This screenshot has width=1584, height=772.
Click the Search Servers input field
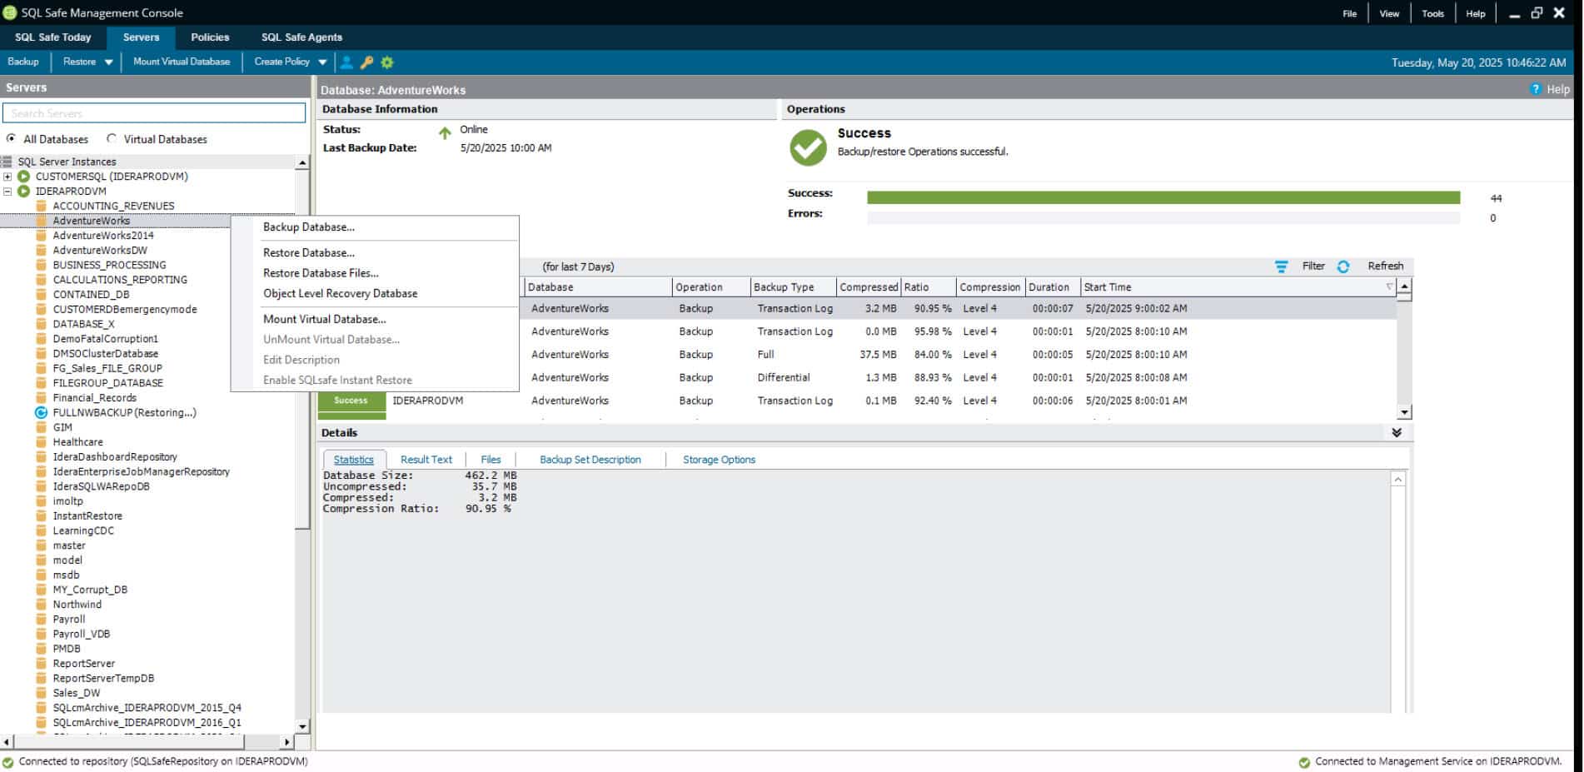(154, 113)
